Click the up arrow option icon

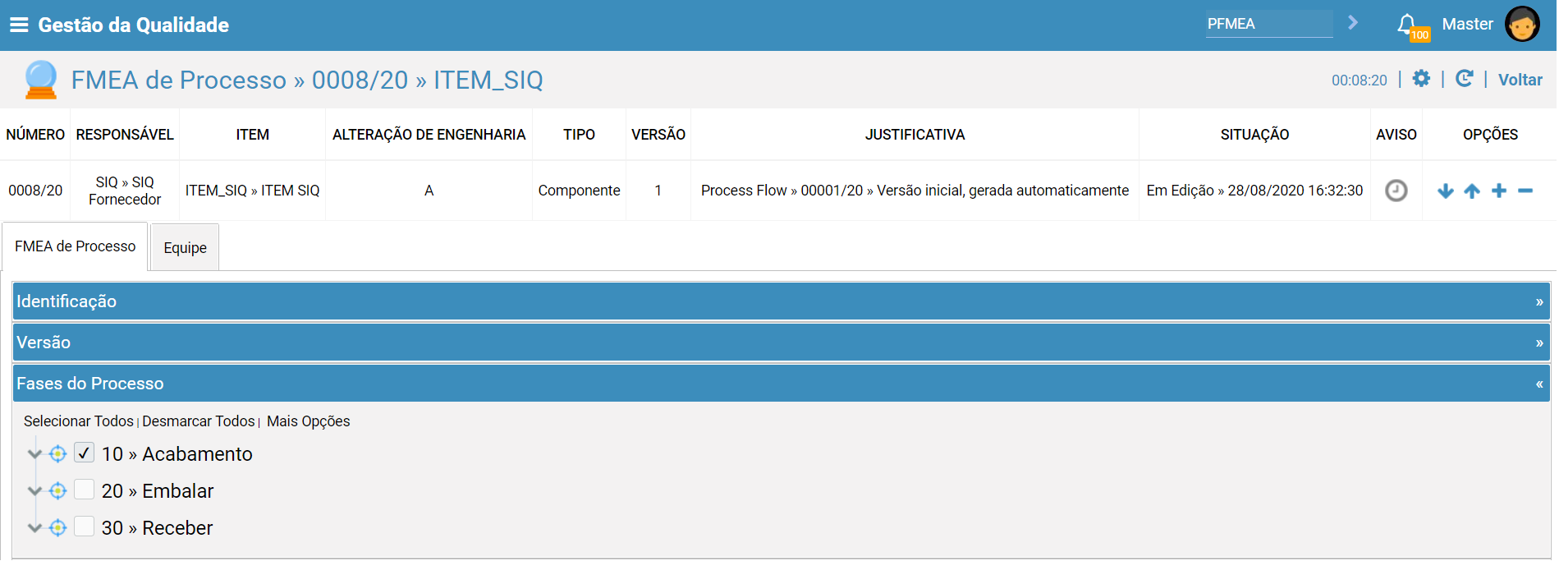(1472, 191)
